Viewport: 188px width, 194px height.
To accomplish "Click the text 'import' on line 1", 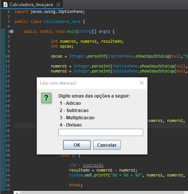I will click(x=21, y=12).
